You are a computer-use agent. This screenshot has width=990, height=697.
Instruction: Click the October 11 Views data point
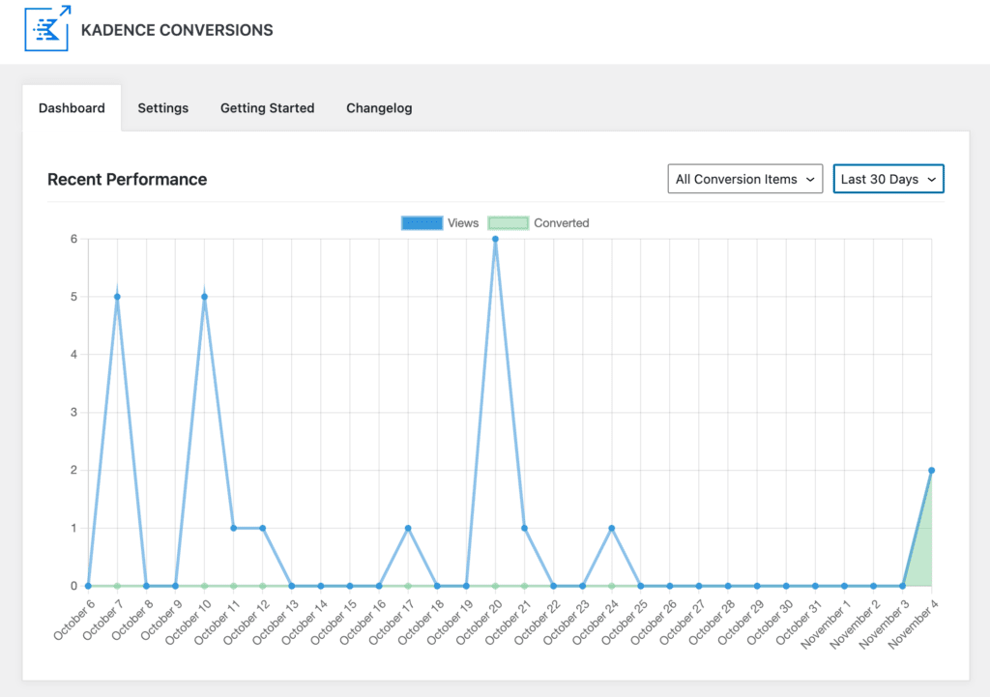tap(233, 528)
